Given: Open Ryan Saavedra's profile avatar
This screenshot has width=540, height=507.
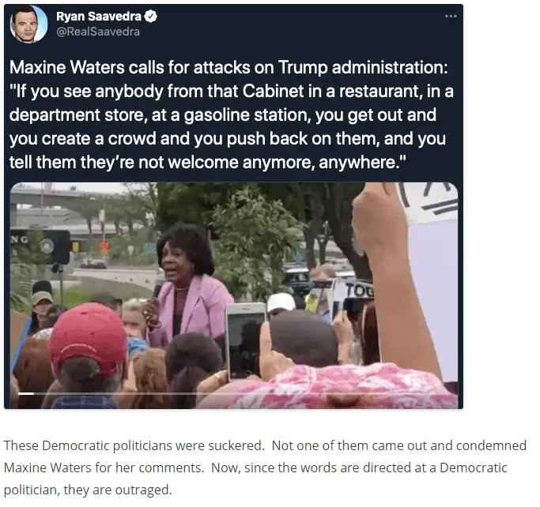Looking at the screenshot, I should (x=28, y=24).
